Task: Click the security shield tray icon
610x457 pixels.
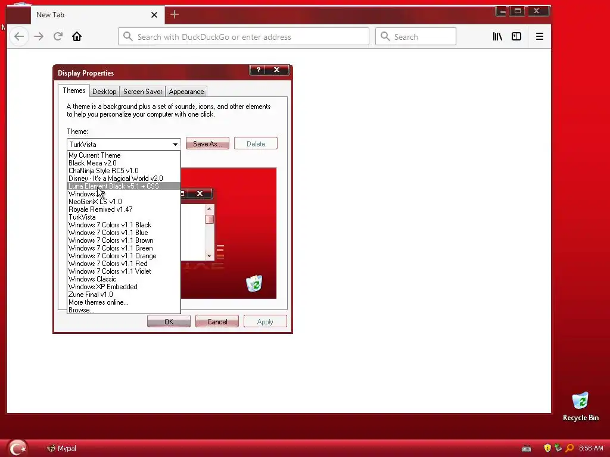Action: click(x=547, y=448)
